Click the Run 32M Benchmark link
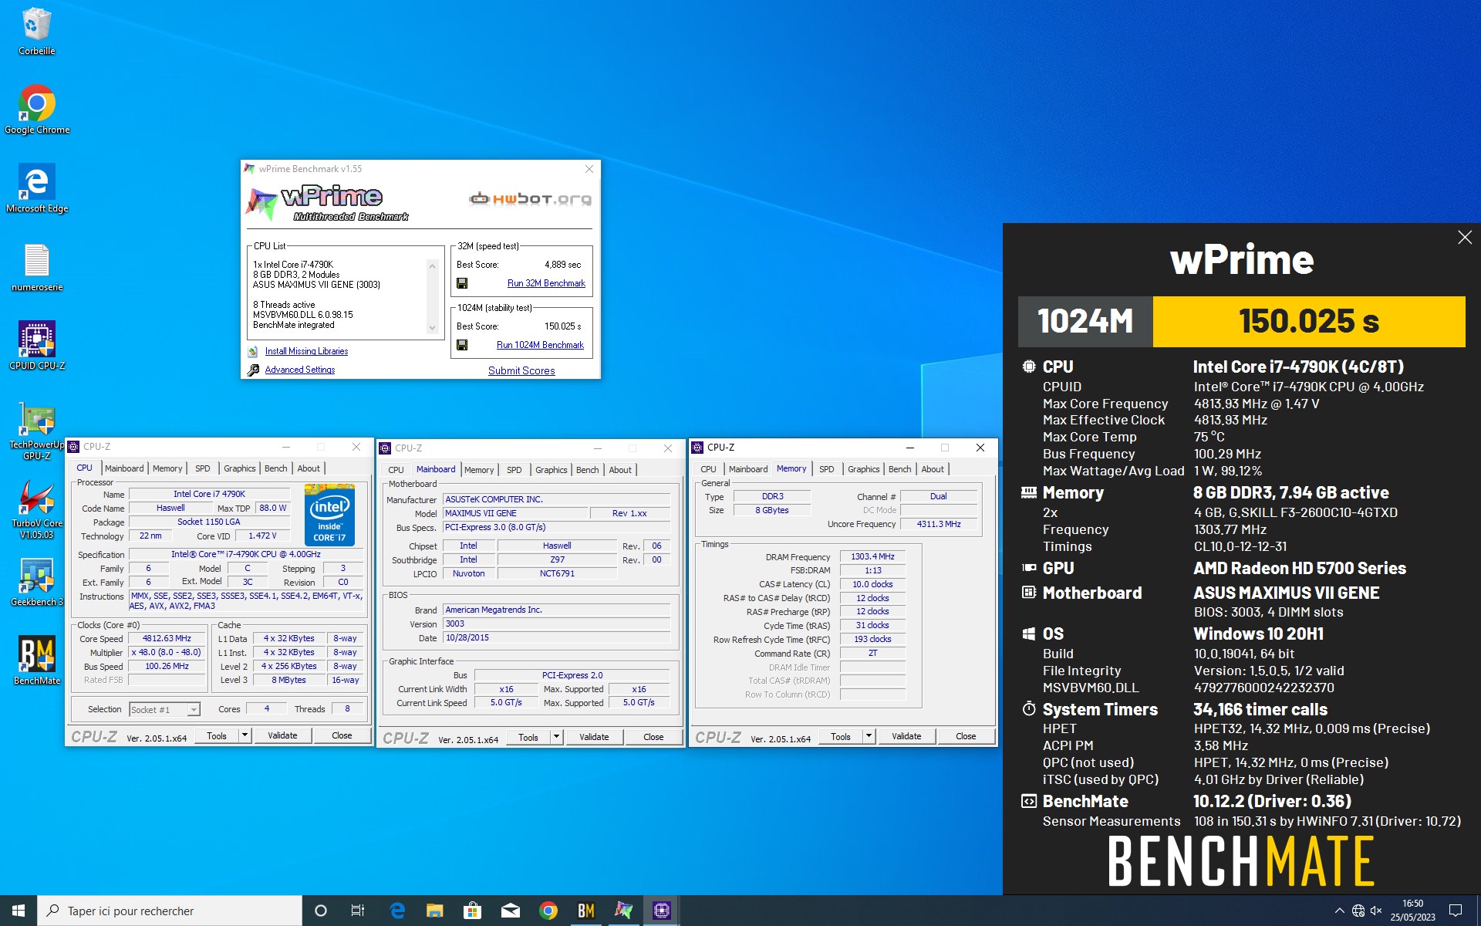 coord(546,283)
